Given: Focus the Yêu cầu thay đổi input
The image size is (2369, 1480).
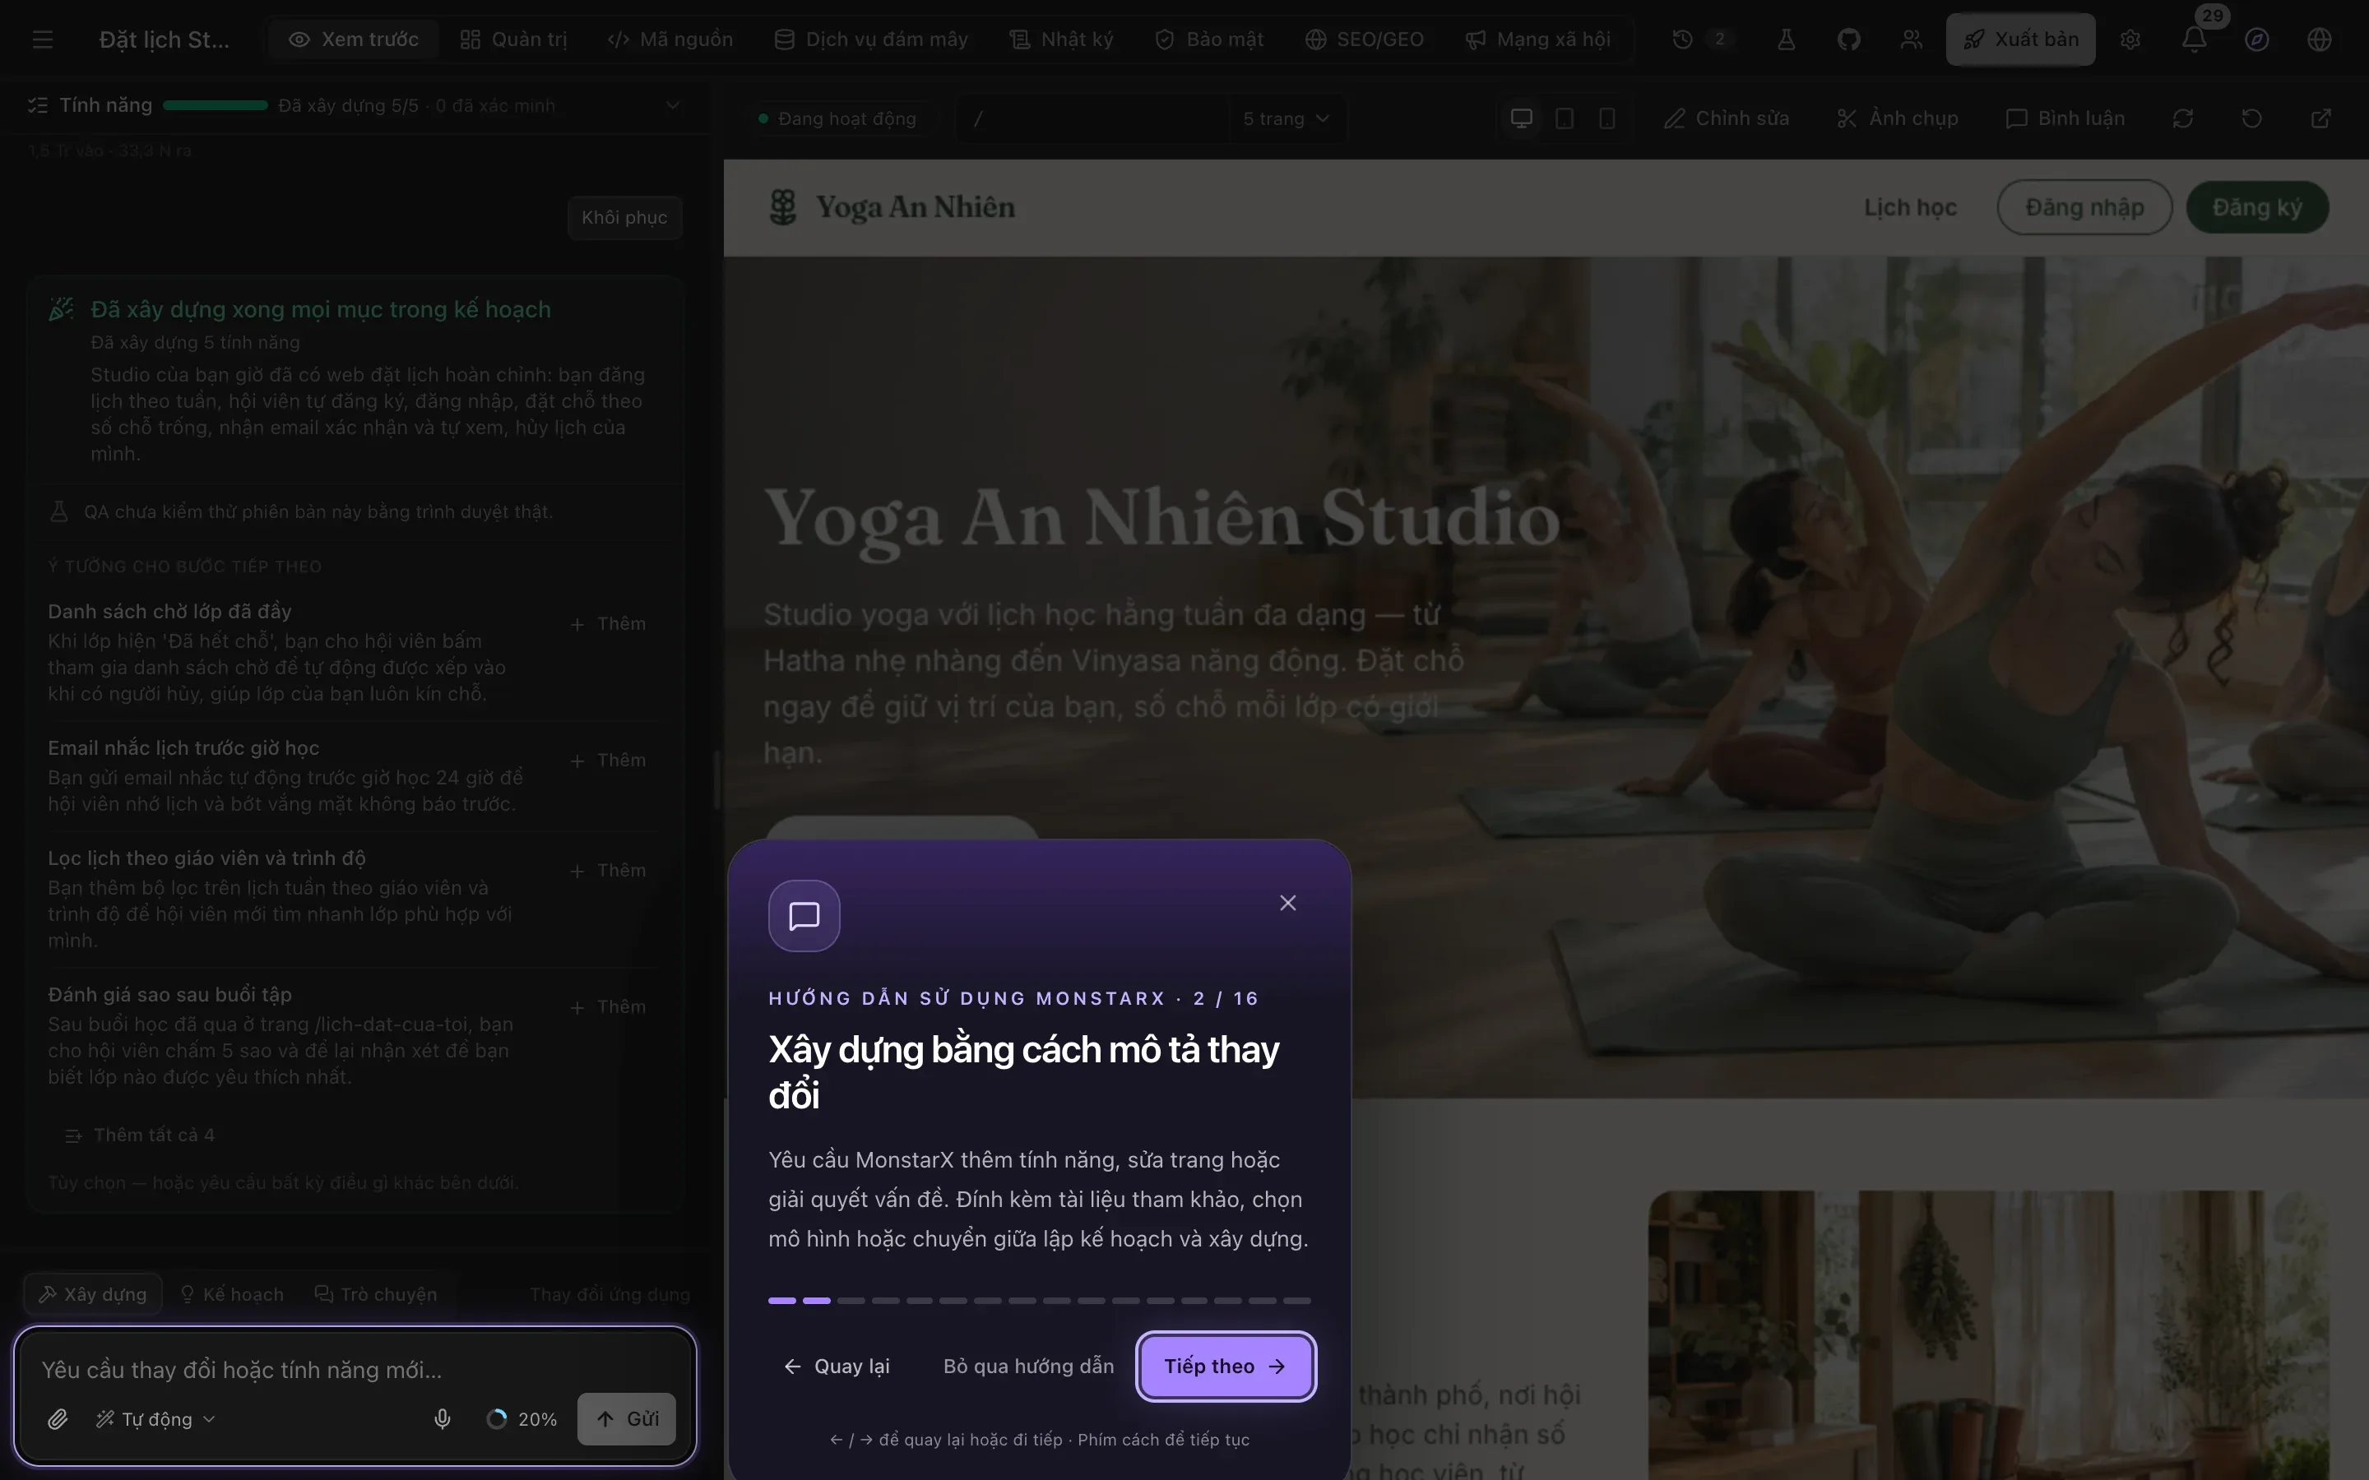Looking at the screenshot, I should coord(355,1369).
